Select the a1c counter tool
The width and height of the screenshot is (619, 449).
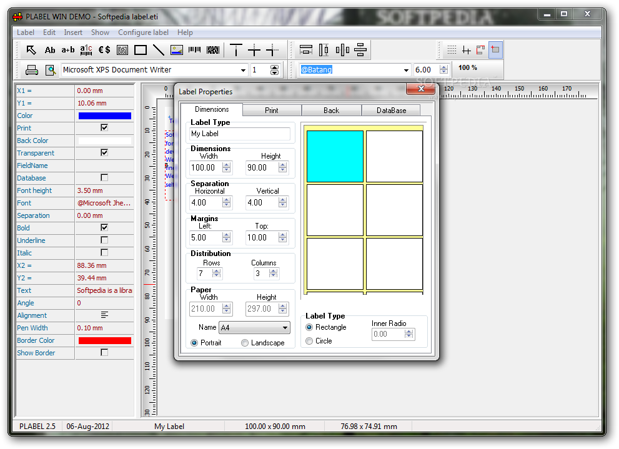point(86,50)
